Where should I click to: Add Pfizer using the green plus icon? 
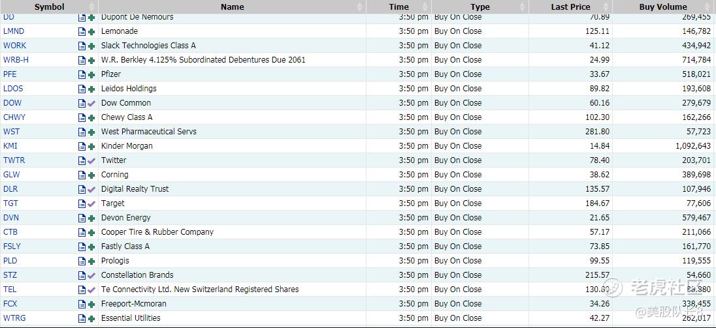(x=91, y=75)
